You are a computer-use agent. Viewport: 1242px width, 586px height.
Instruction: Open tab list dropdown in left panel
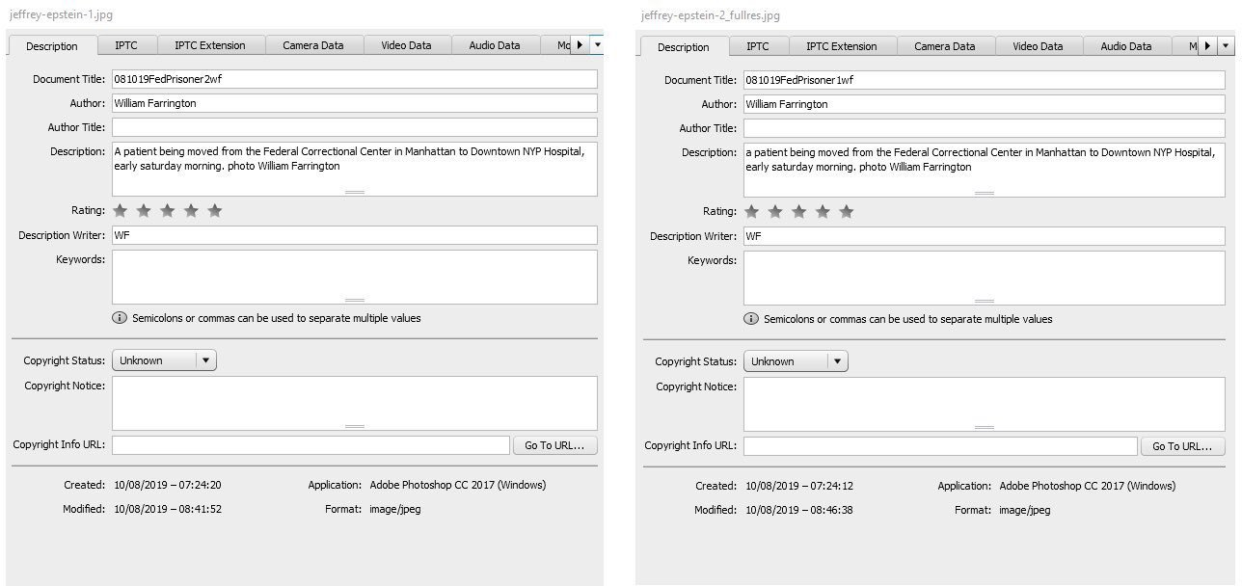tap(598, 44)
